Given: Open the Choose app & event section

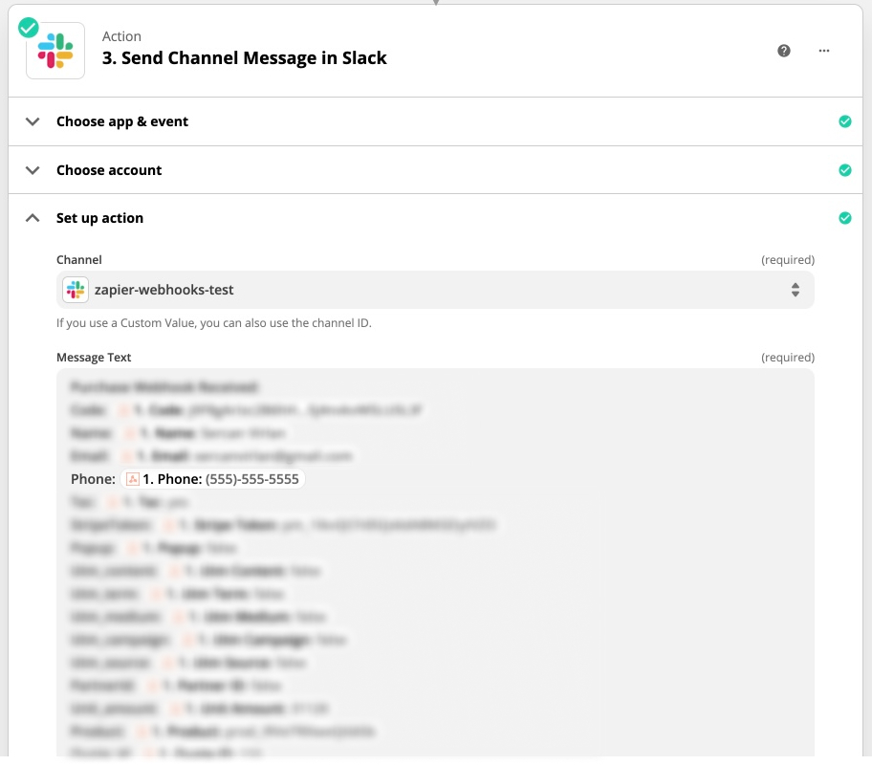Looking at the screenshot, I should pos(122,121).
